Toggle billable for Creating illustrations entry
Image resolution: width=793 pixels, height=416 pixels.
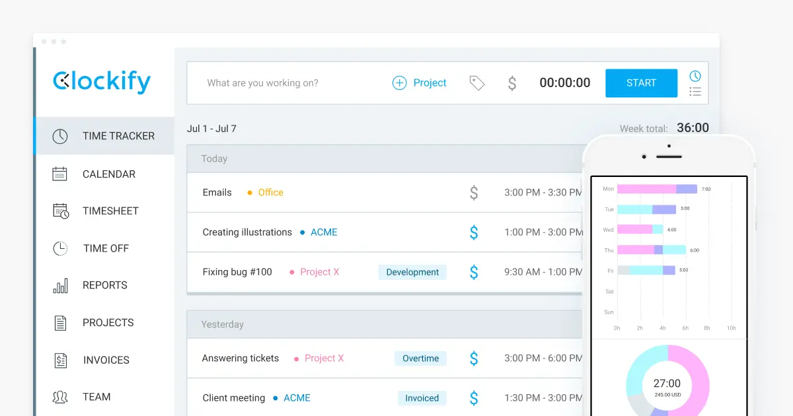[473, 232]
